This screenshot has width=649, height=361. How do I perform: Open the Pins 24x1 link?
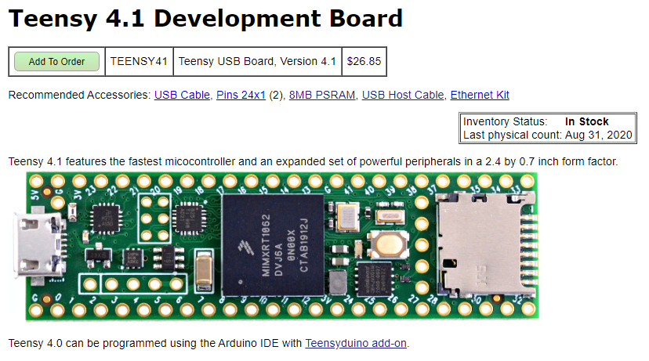click(241, 95)
